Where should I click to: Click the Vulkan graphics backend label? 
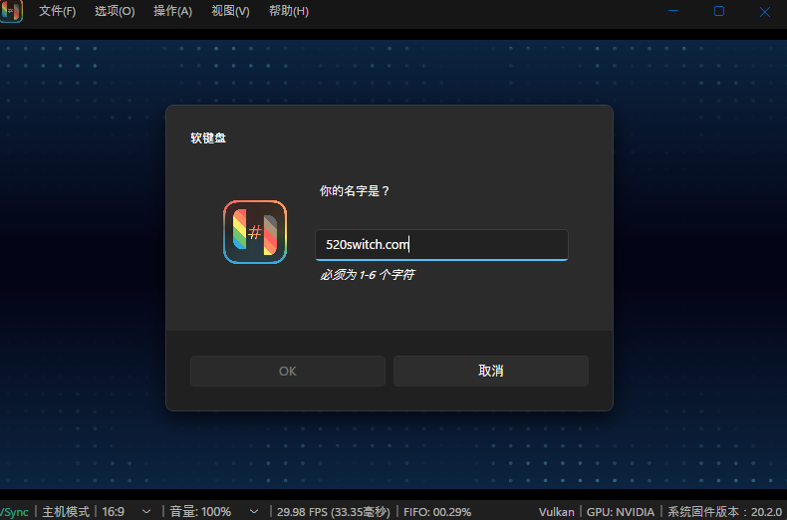pos(556,511)
